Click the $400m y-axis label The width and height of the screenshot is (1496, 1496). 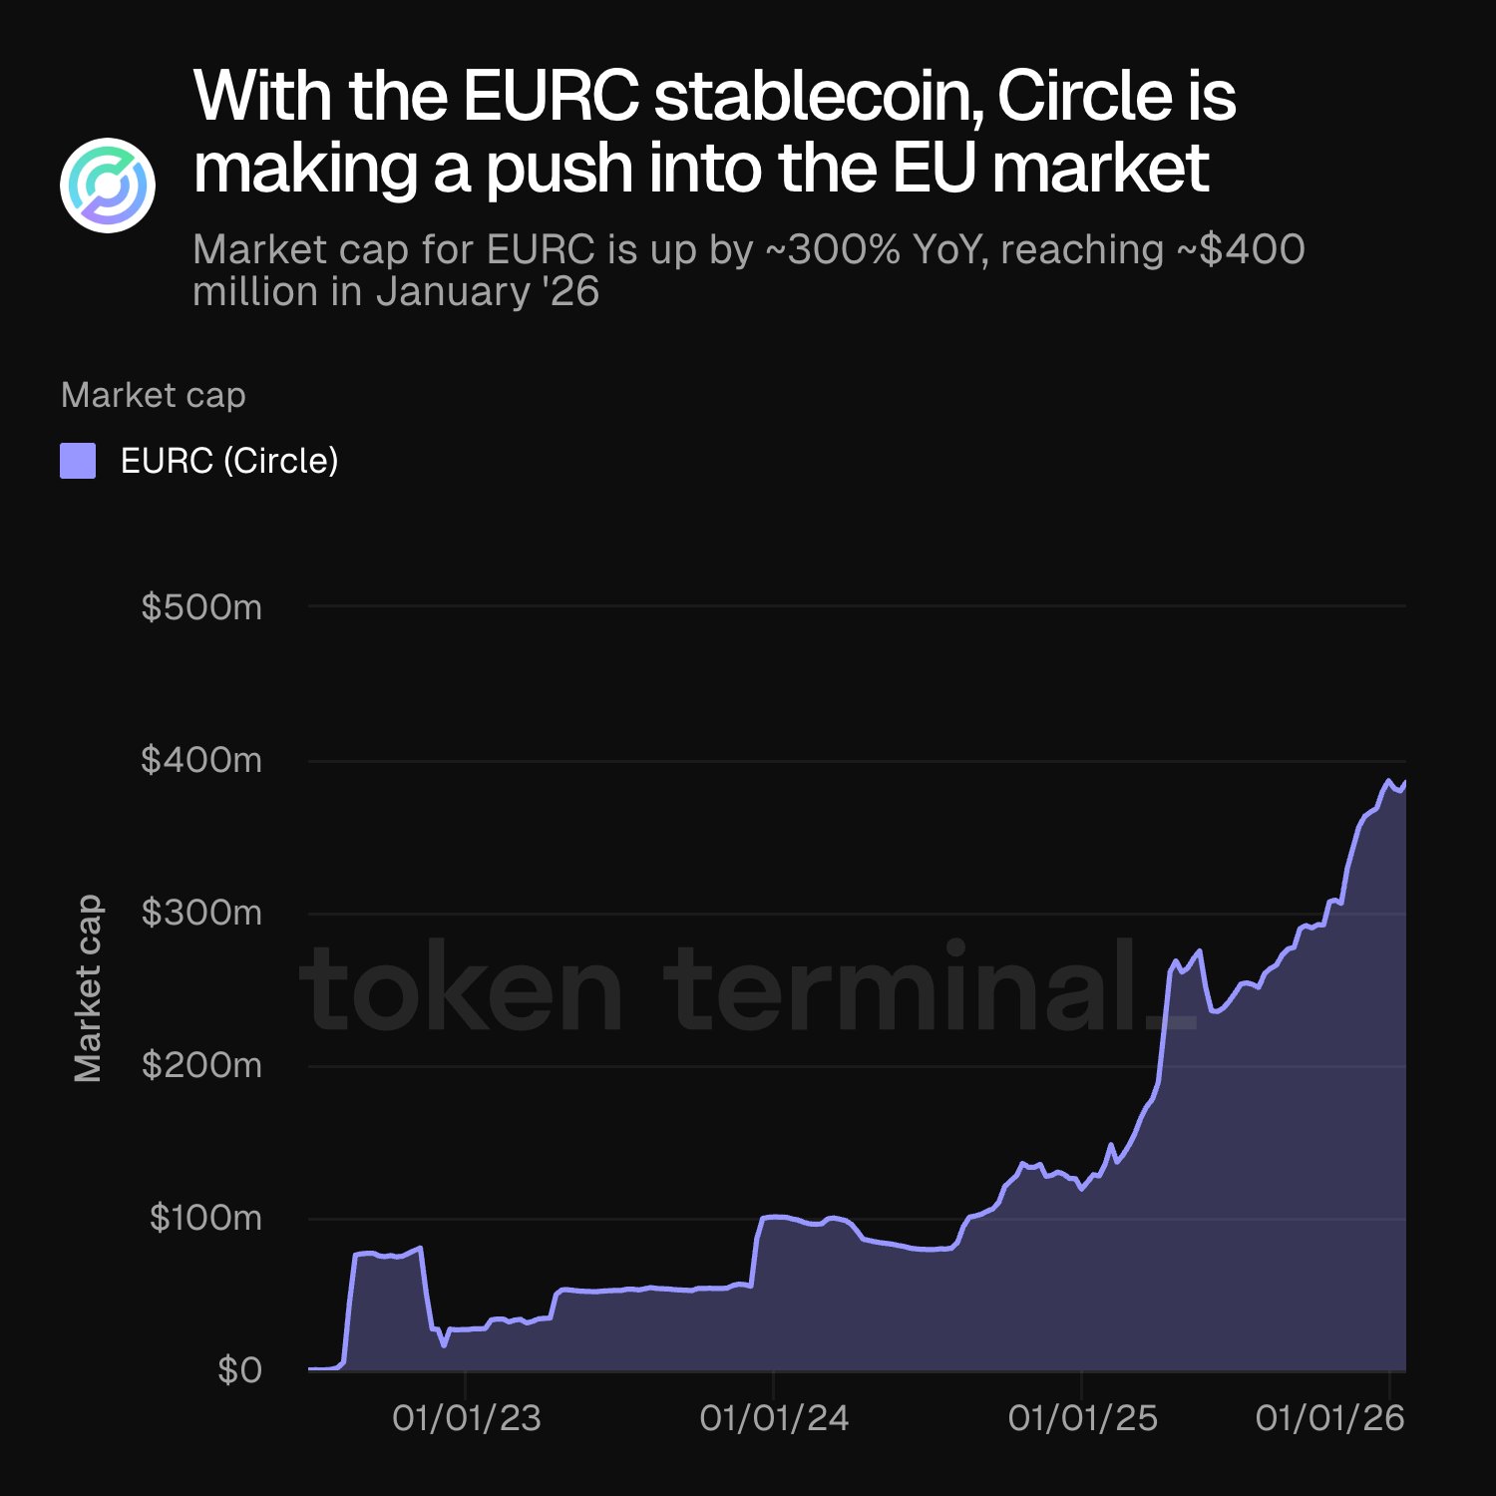tap(201, 760)
